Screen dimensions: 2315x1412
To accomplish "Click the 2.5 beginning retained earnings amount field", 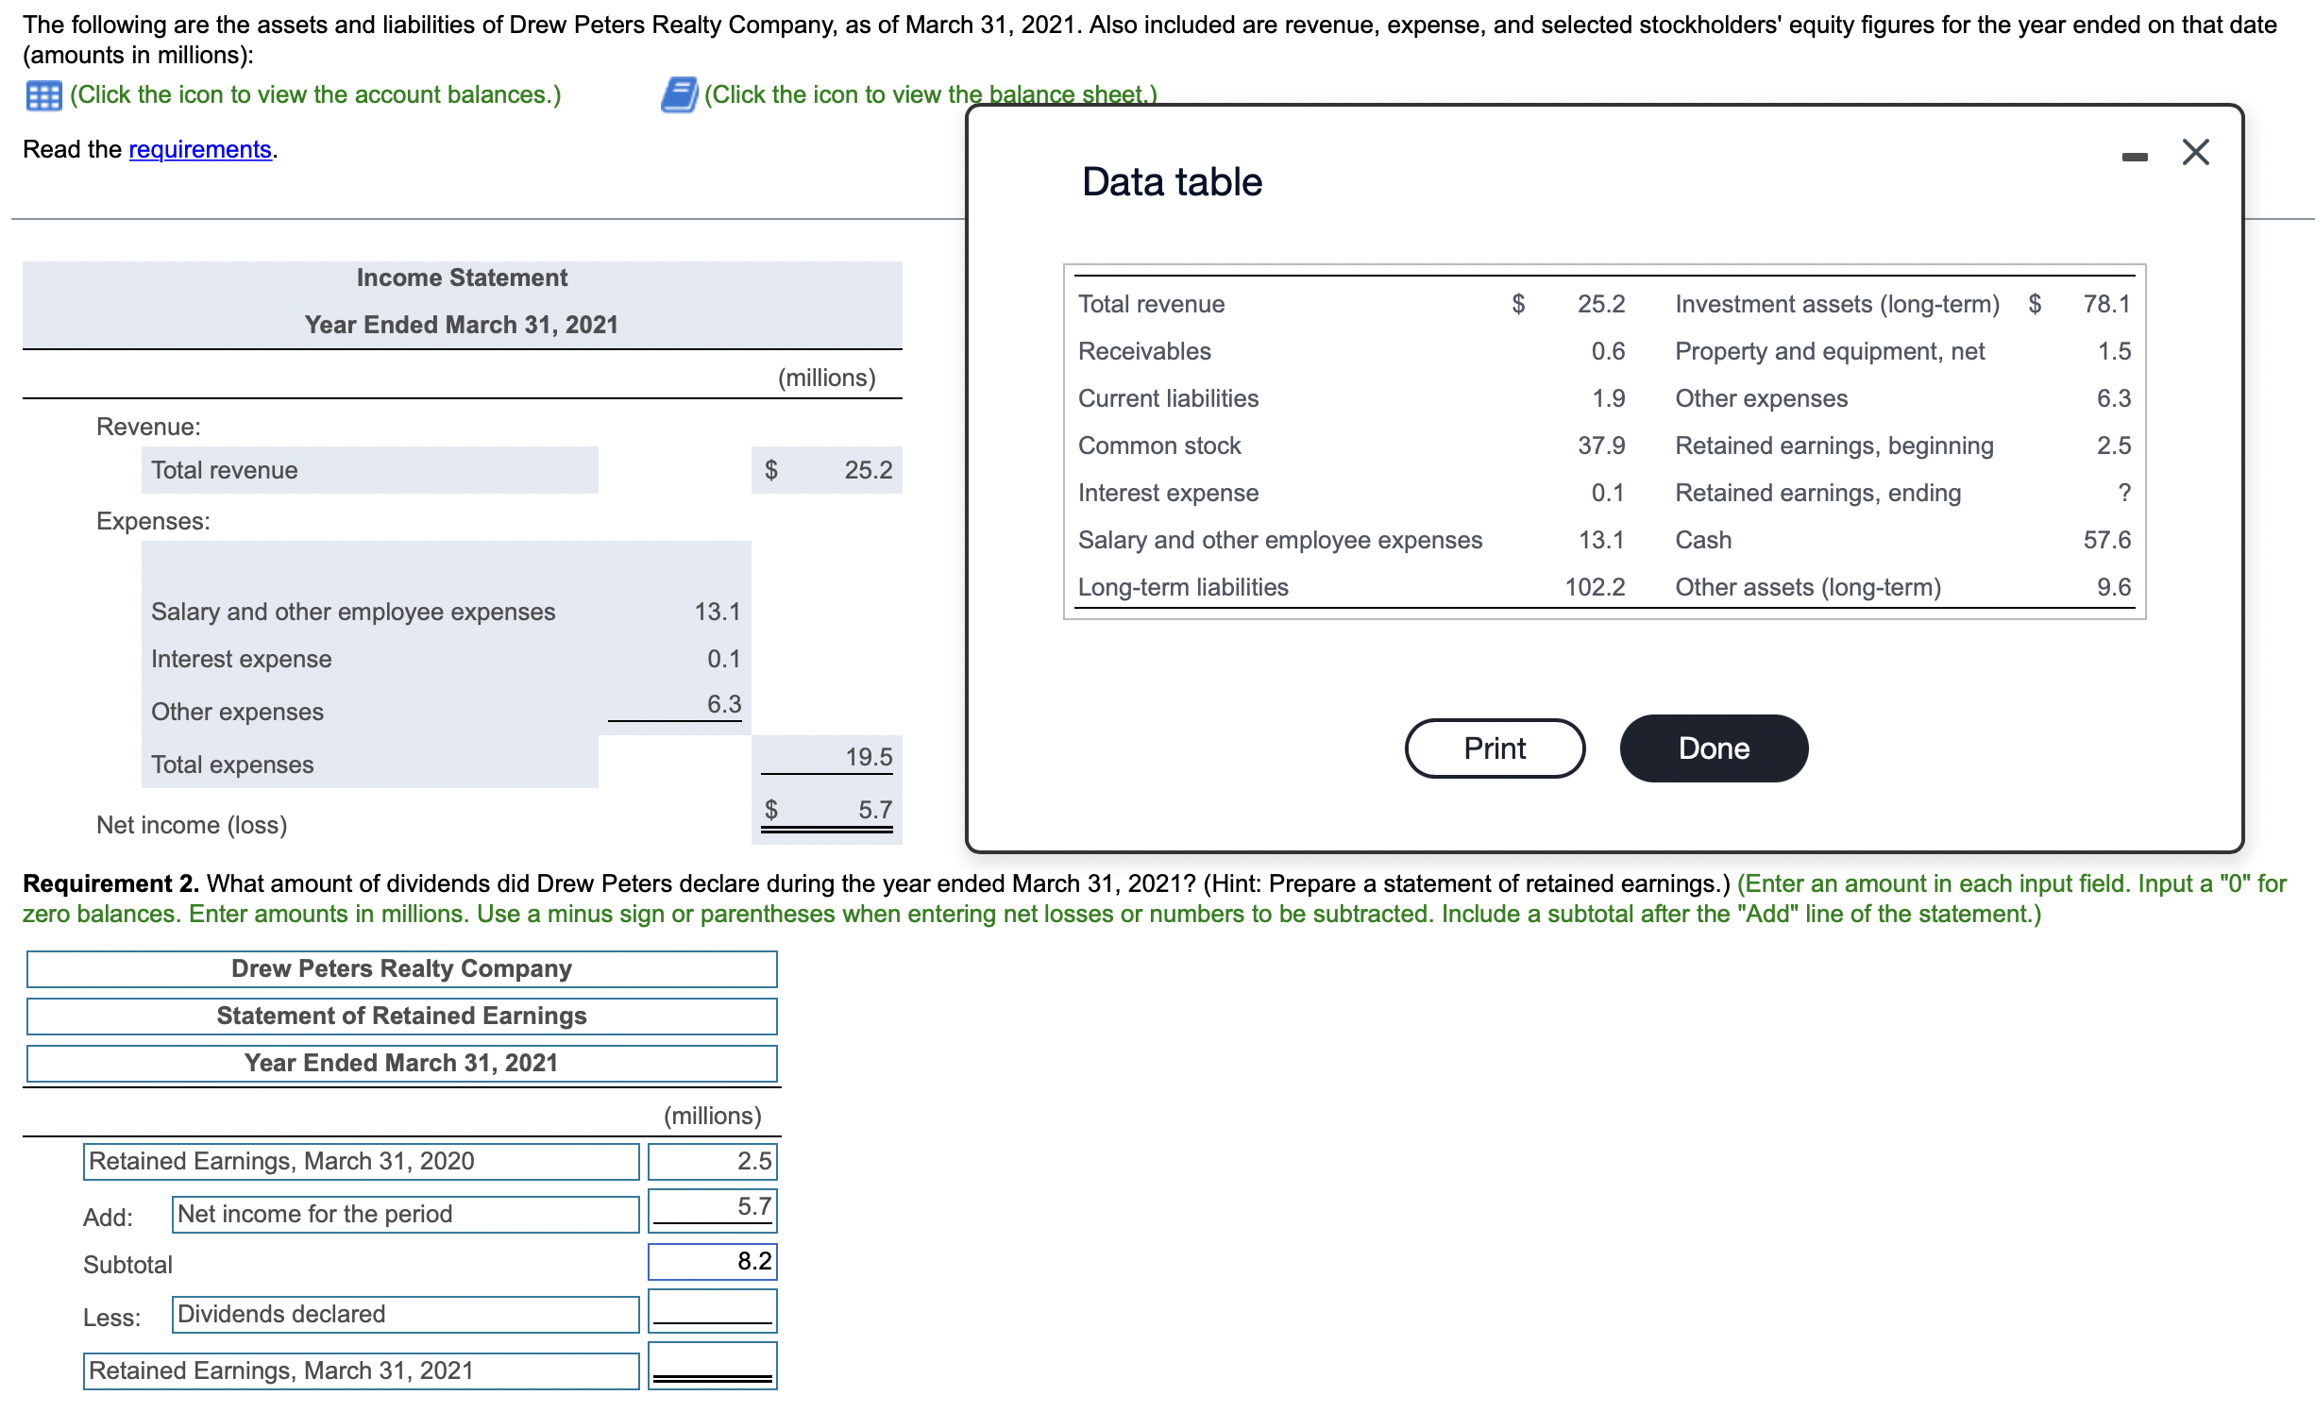I will click(x=713, y=1162).
